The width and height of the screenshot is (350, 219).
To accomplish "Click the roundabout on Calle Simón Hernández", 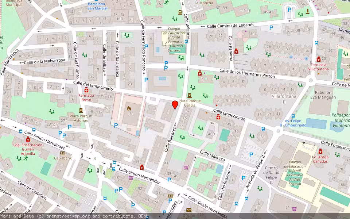I will (95, 158).
